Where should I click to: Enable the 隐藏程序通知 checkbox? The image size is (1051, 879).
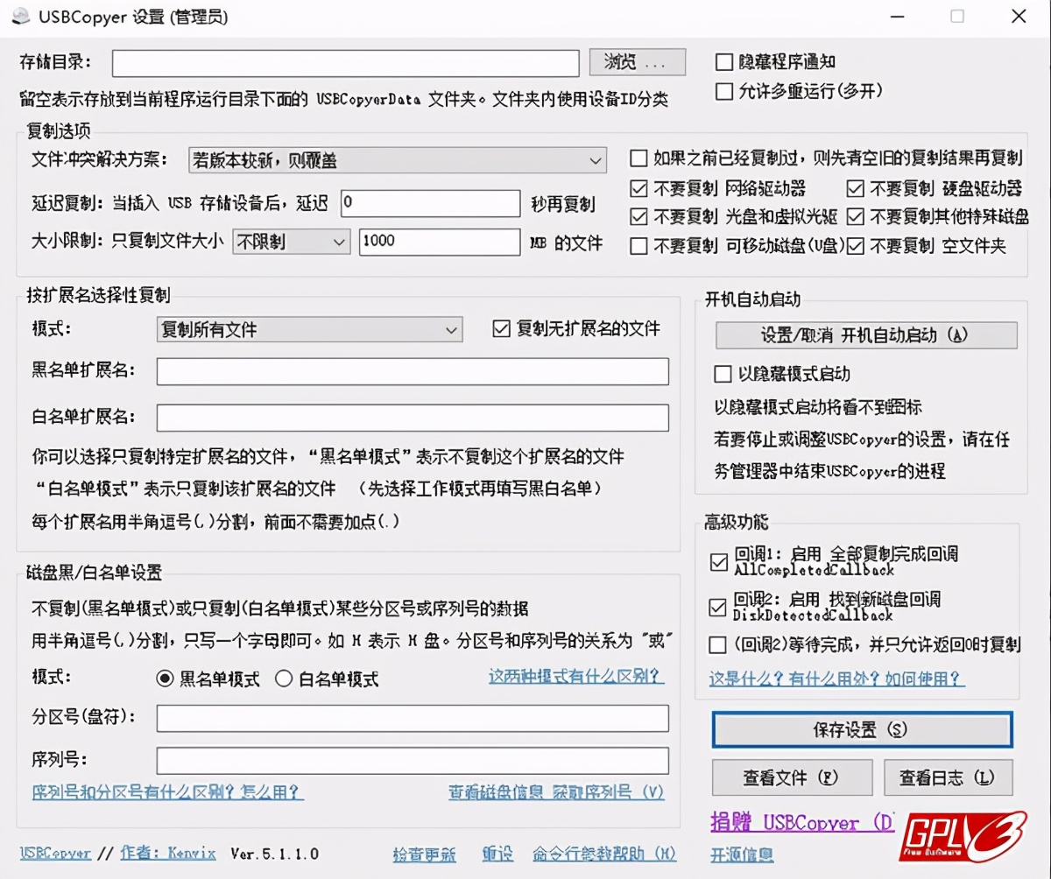tap(723, 61)
